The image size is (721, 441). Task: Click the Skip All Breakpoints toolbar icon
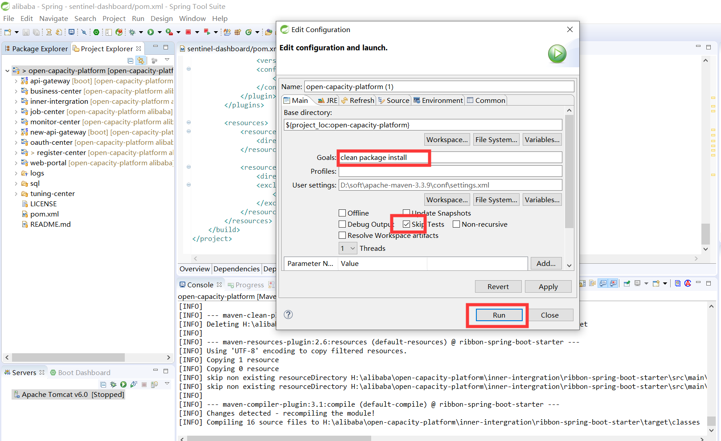point(84,32)
